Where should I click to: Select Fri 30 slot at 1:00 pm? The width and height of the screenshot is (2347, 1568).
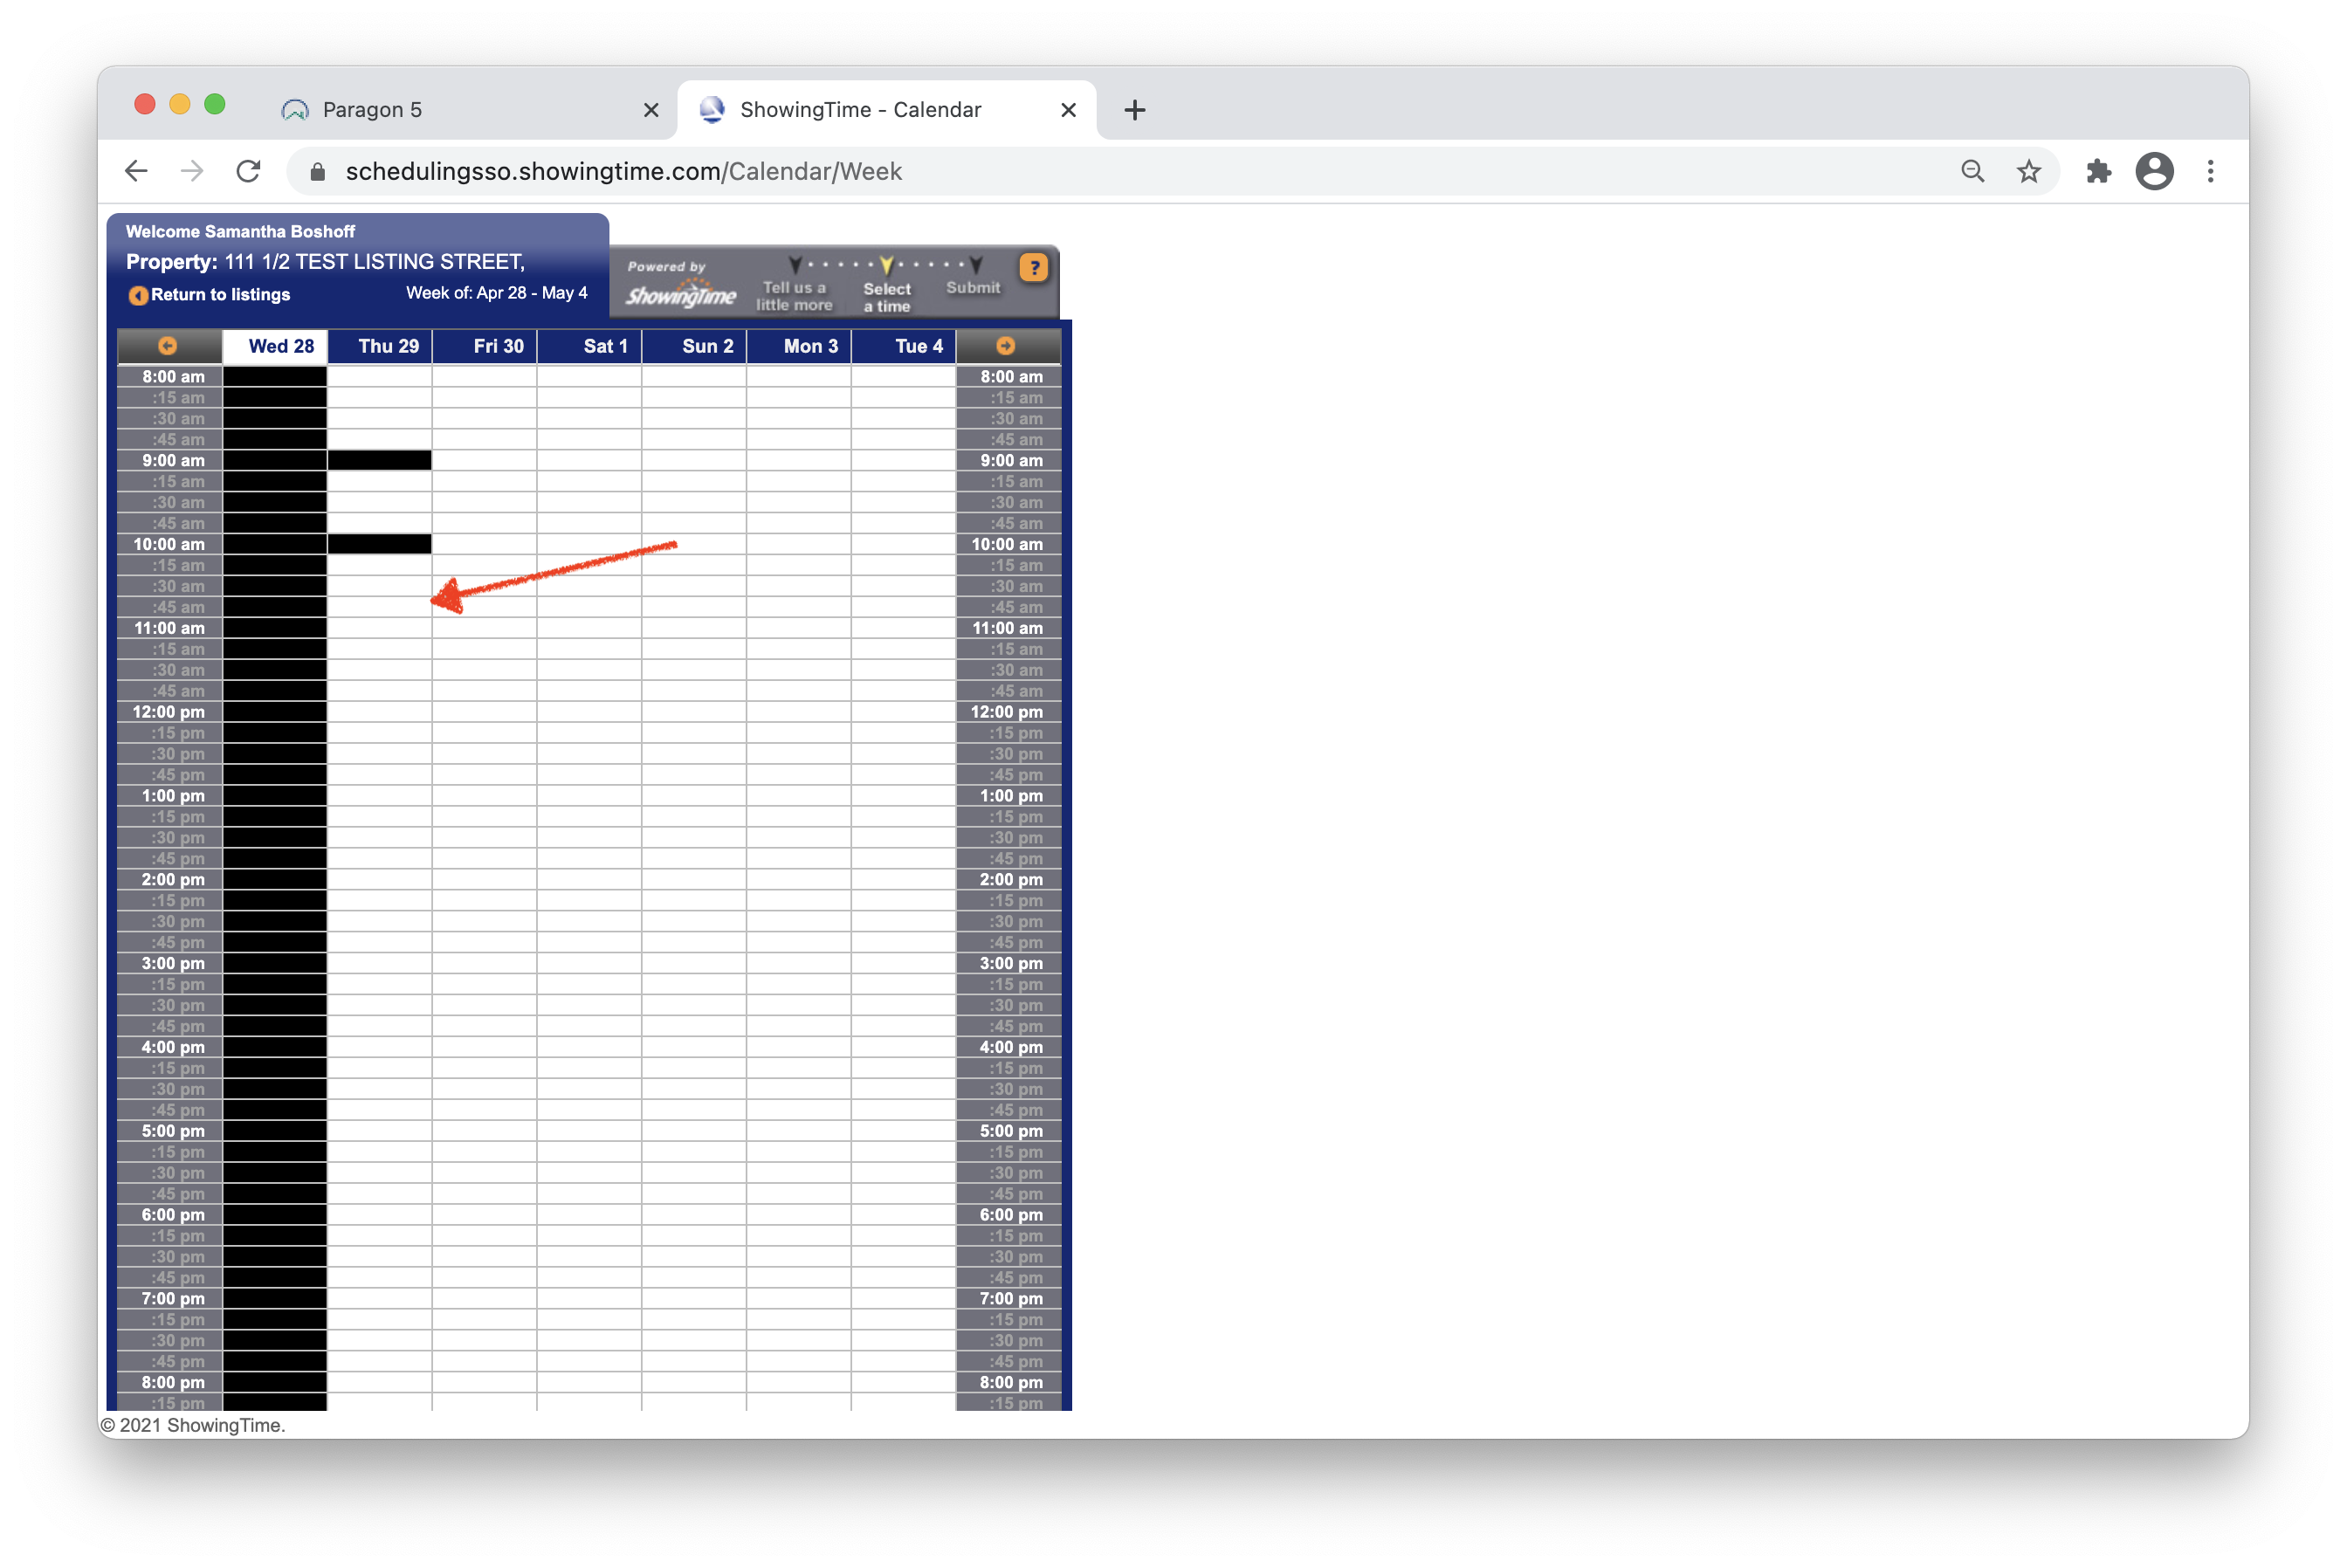pyautogui.click(x=485, y=796)
